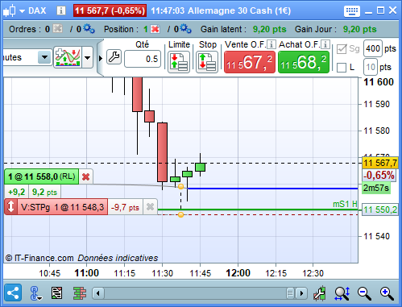Buy at market 11 568,2 button
The image size is (402, 307).
(x=304, y=62)
